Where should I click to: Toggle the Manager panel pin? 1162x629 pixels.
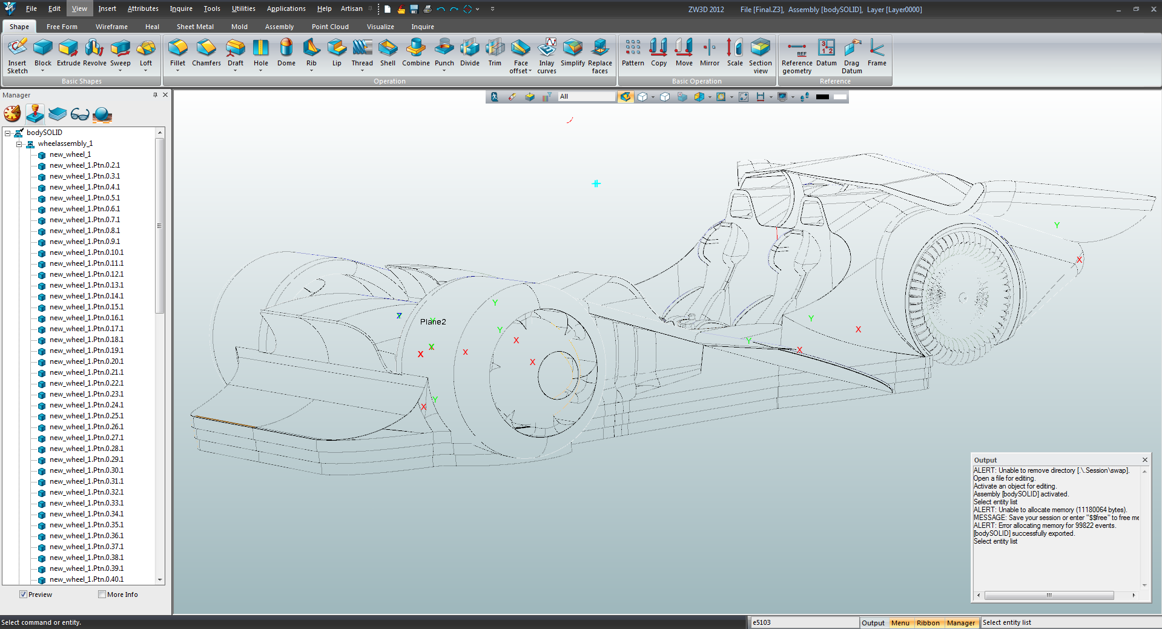(x=155, y=95)
